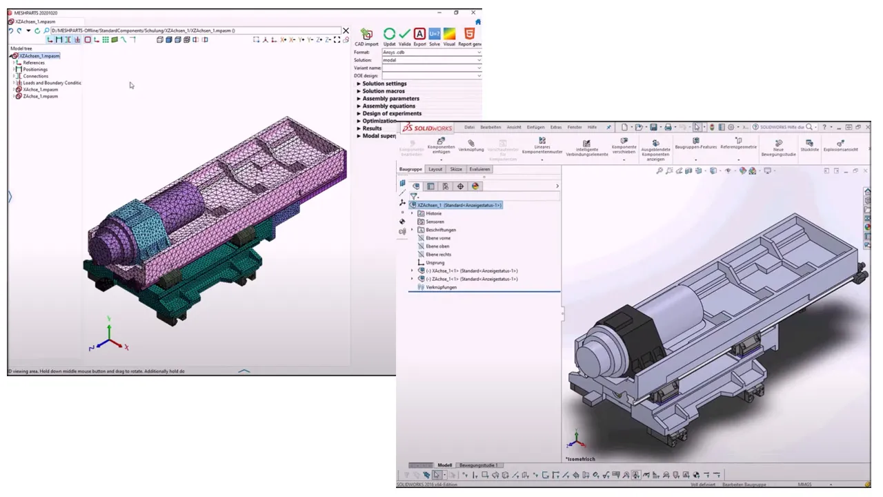
Task: Click the Stückliste icon
Action: coord(809,145)
